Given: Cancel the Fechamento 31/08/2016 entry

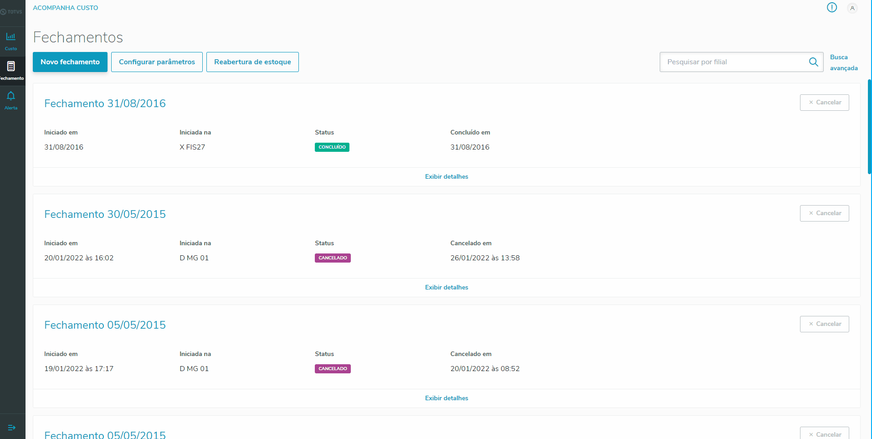Looking at the screenshot, I should coord(824,103).
